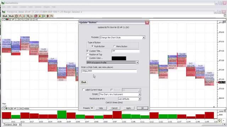Click the Help button in dialog
Image resolution: width=227 pixels, height=127 pixels.
pyautogui.click(x=101, y=108)
